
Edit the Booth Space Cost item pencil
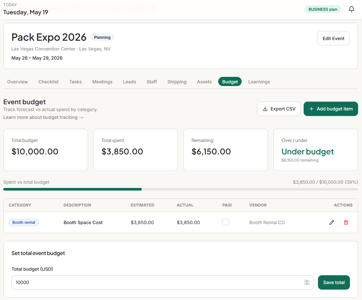coord(332,222)
